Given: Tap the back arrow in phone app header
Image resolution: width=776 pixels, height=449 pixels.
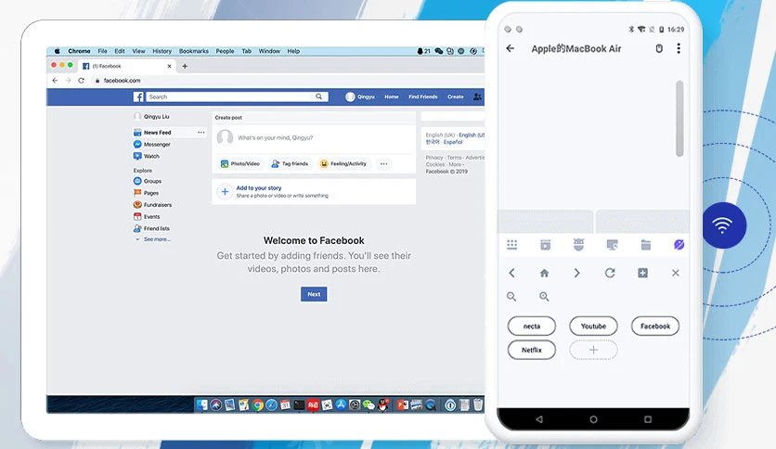Looking at the screenshot, I should click(511, 48).
